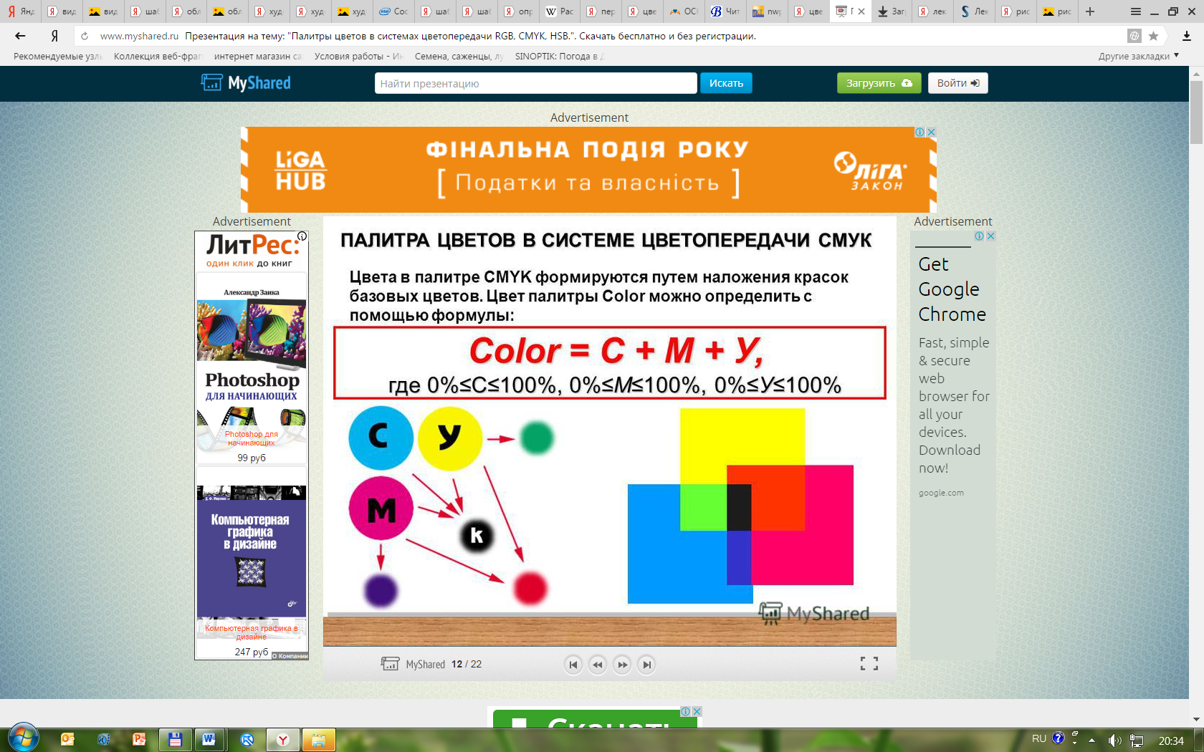Click the volume speaker tray icon
Viewport: 1204px width, 752px height.
(x=1114, y=741)
